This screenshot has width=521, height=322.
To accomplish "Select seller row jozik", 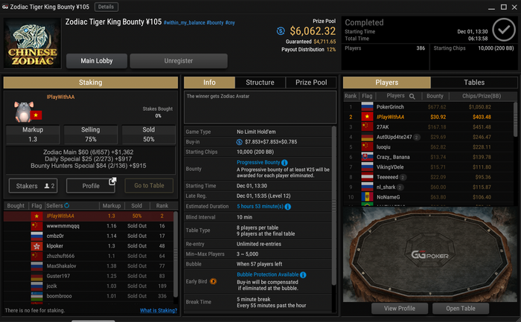I will tap(89, 286).
